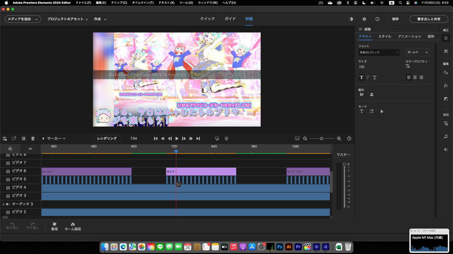Adjust the マスター volume slider knob
The image size is (453, 254).
(x=344, y=165)
